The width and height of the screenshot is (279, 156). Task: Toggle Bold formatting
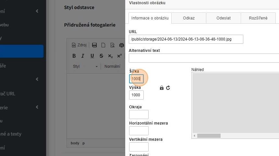[x=74, y=56]
